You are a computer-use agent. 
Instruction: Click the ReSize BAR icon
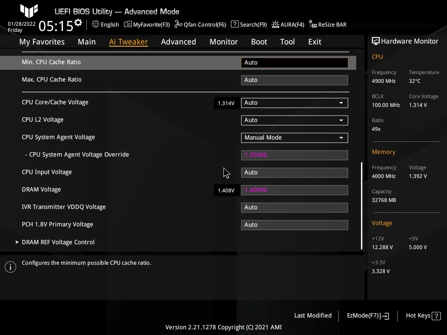click(x=313, y=24)
